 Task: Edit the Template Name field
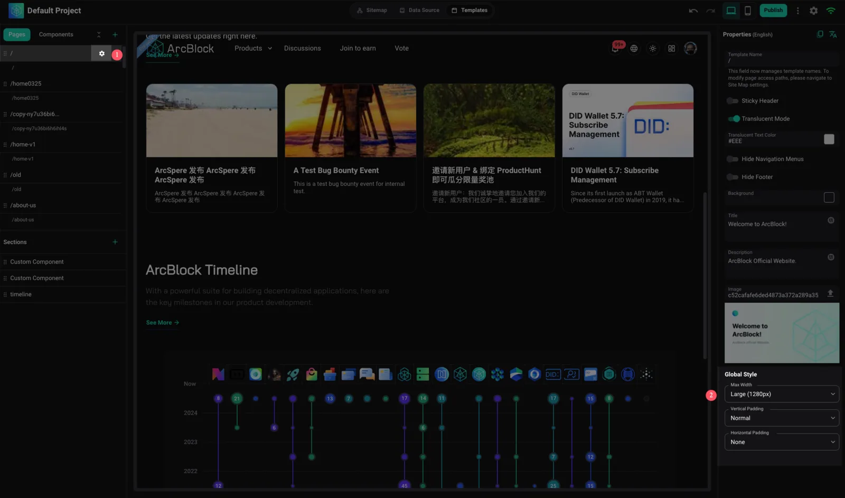[782, 58]
